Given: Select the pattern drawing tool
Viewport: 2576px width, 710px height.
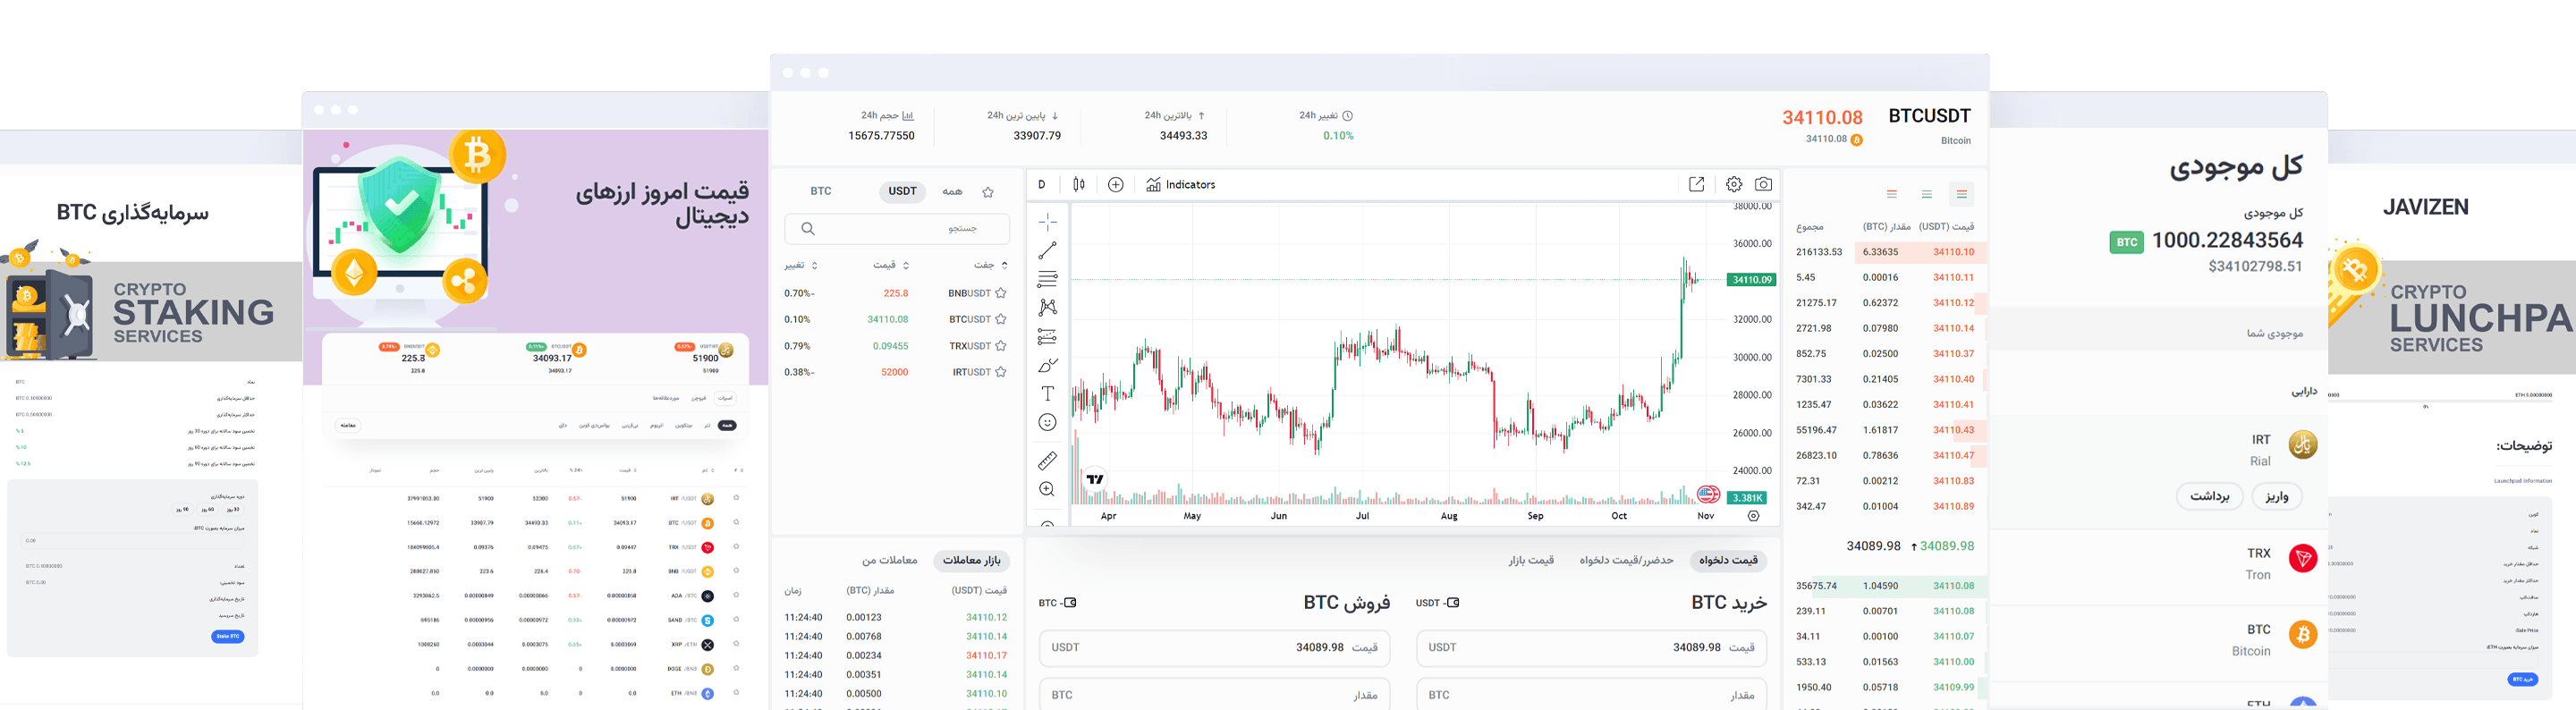Looking at the screenshot, I should [x=1047, y=307].
